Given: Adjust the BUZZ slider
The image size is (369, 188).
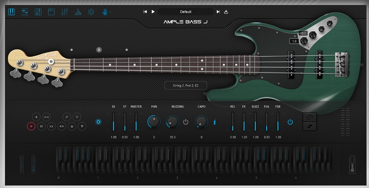Looking at the screenshot, I should 255,122.
